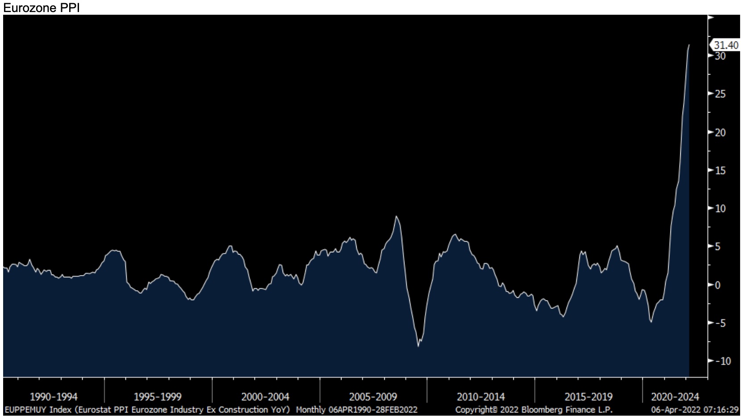The image size is (741, 417).
Task: Click the deepest trough of the line in 2009
Action: tap(418, 346)
